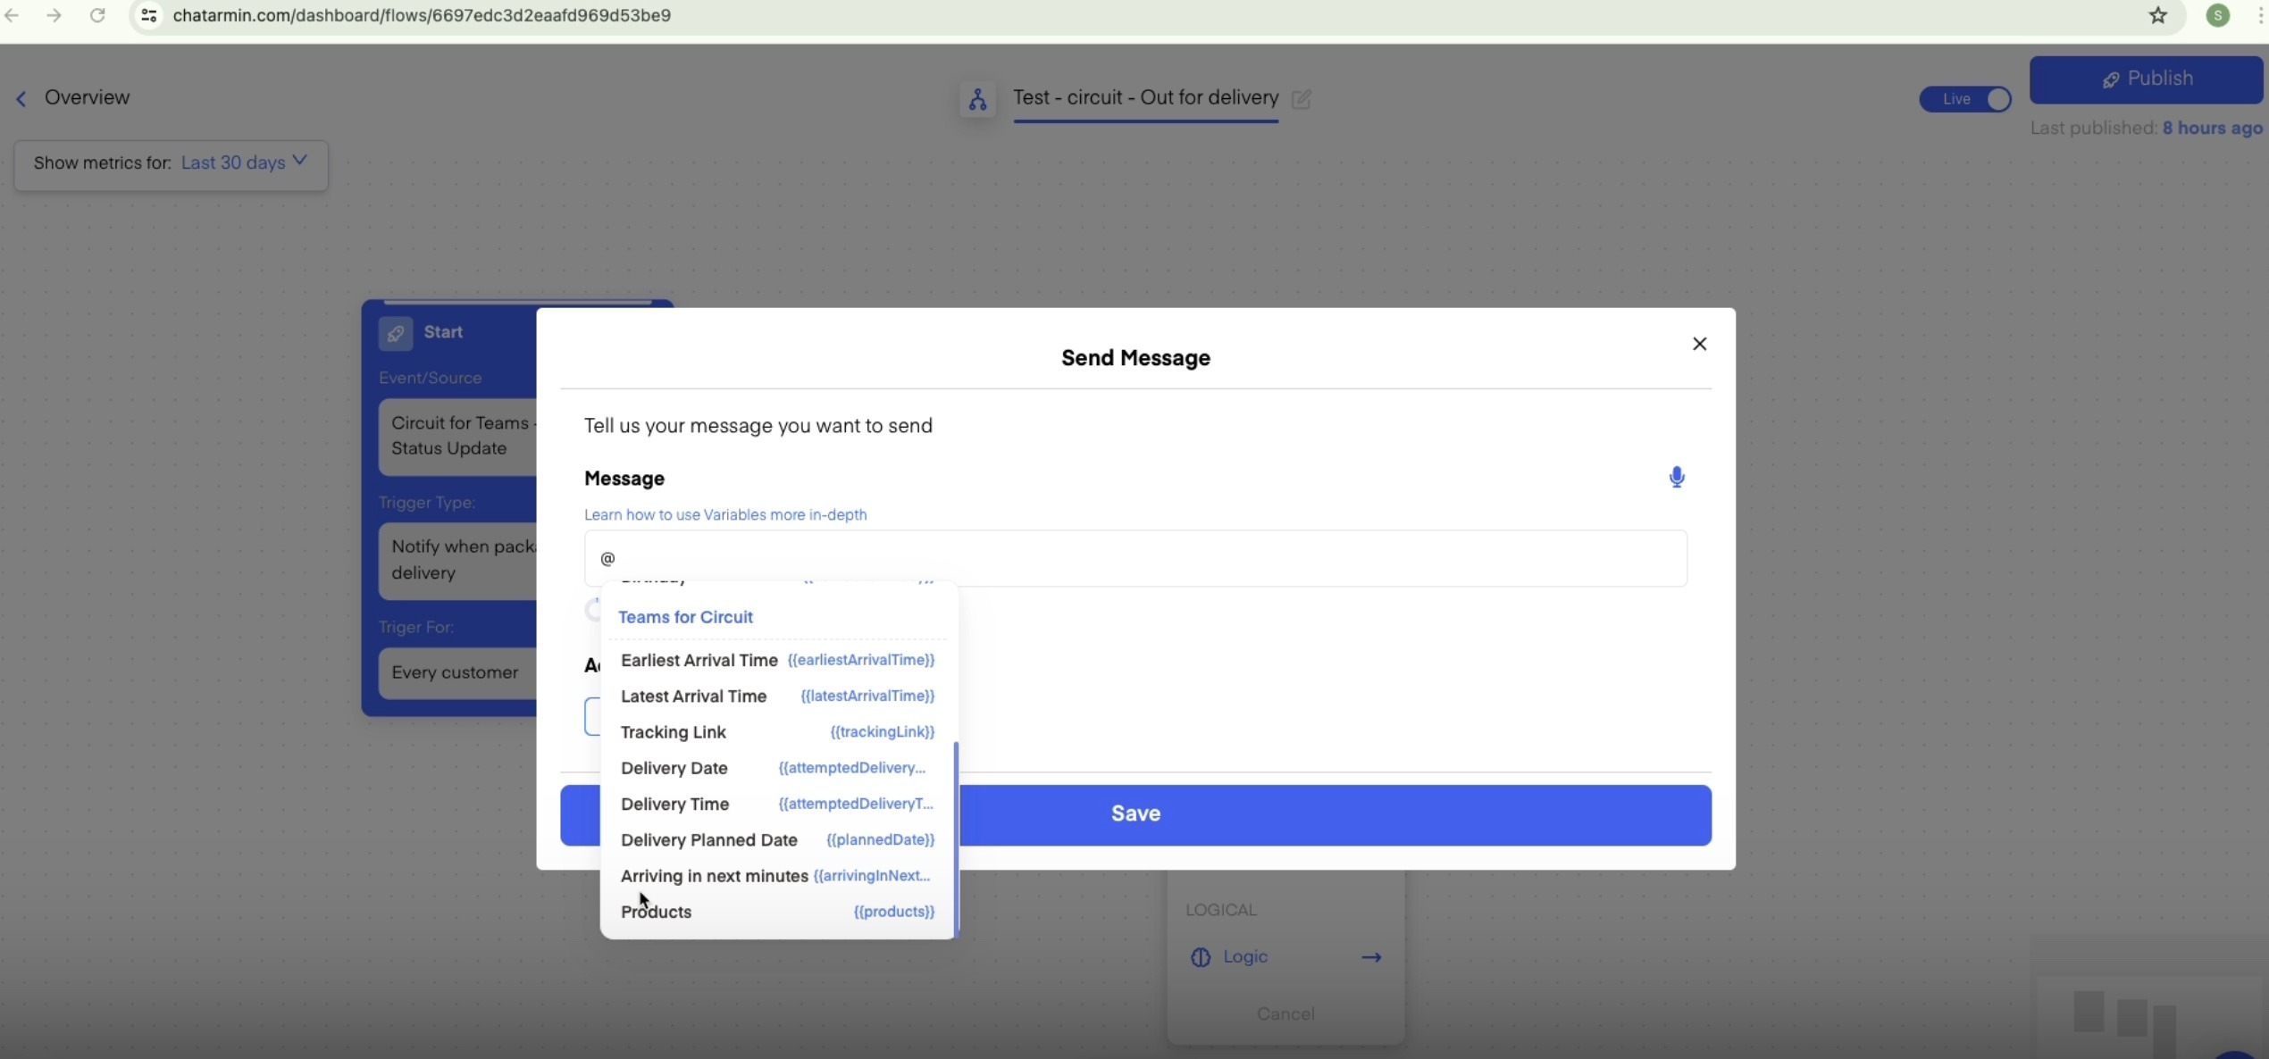Image resolution: width=2269 pixels, height=1059 pixels.
Task: Bookmark page with the star icon
Action: 2157,15
